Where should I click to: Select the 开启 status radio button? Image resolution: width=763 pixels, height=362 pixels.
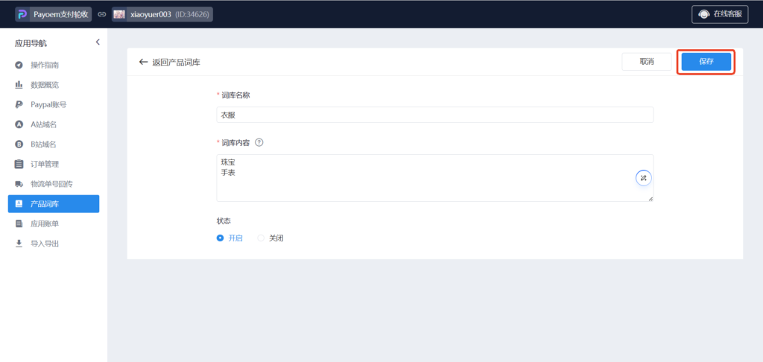(220, 238)
